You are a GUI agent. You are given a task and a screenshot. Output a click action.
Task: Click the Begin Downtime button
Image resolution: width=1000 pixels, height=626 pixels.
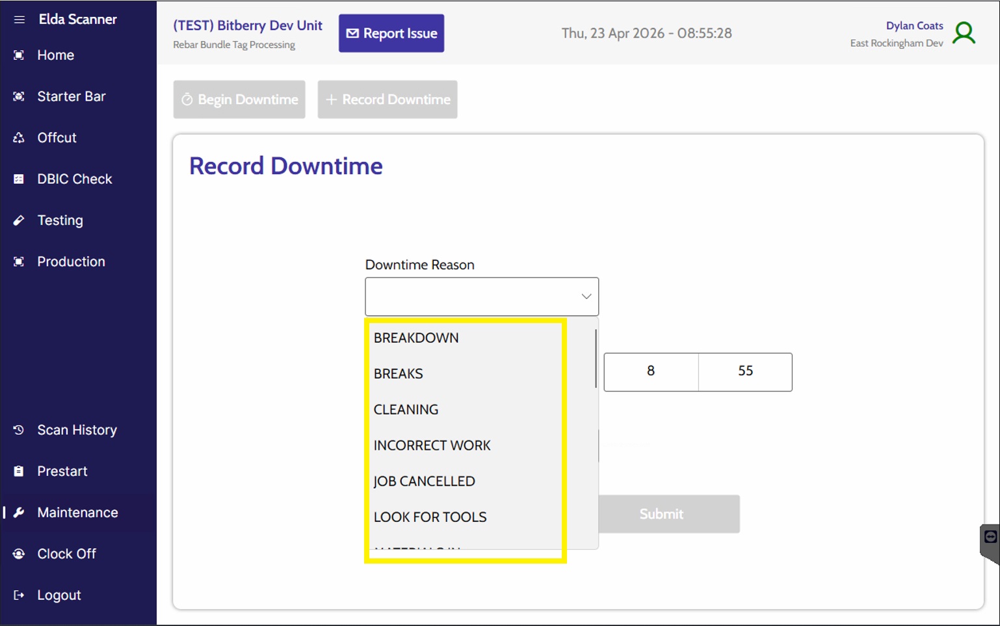tap(239, 99)
